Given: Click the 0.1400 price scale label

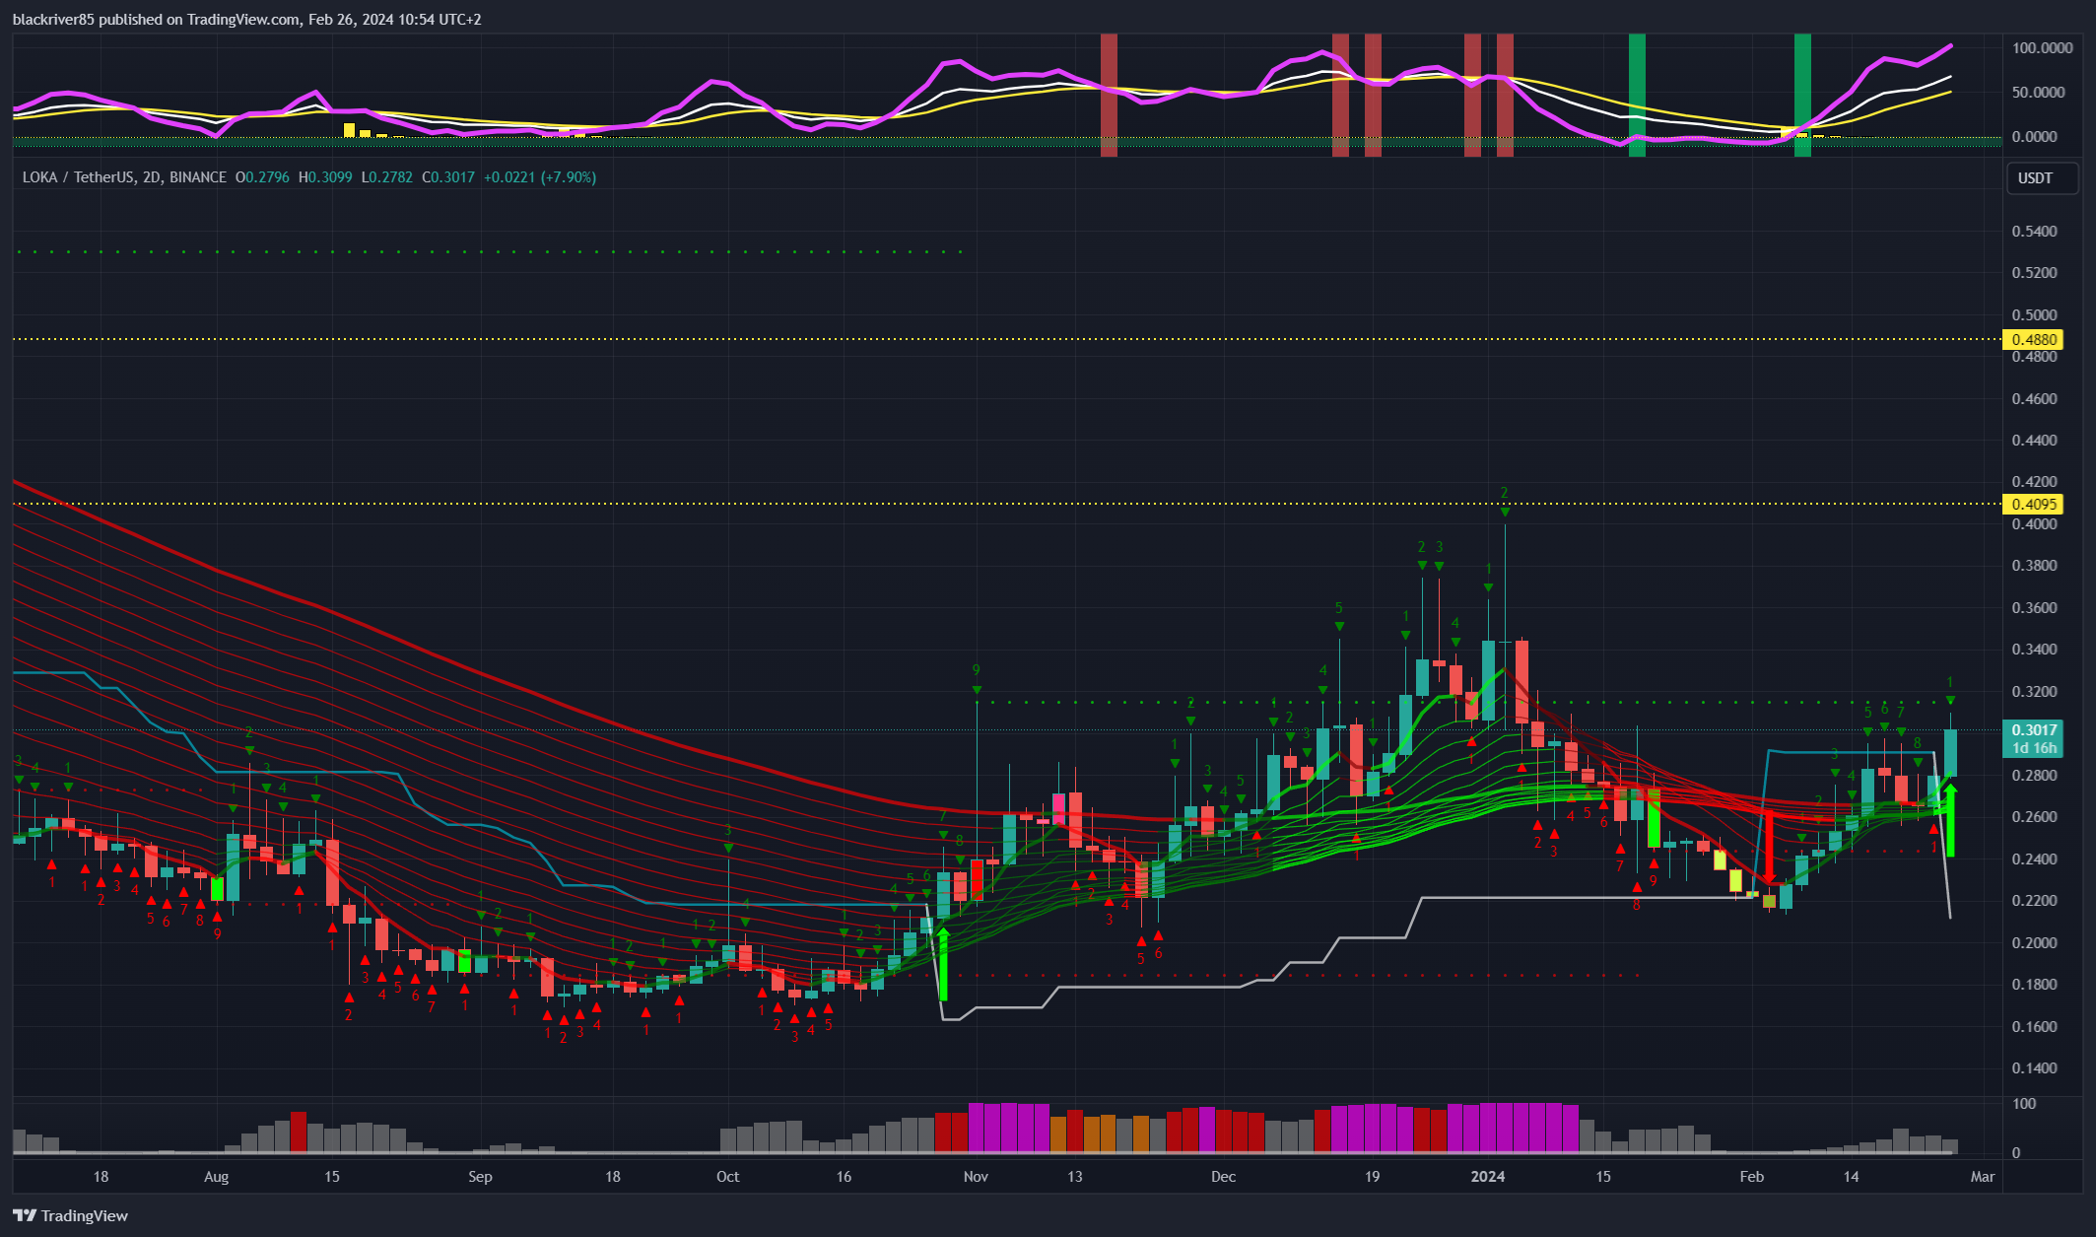Looking at the screenshot, I should 2034,1068.
